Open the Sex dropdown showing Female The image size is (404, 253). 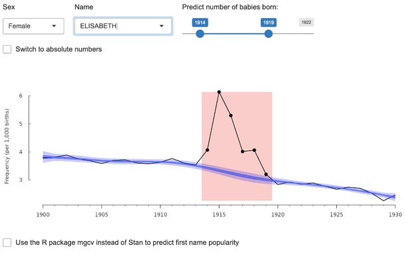pos(33,26)
